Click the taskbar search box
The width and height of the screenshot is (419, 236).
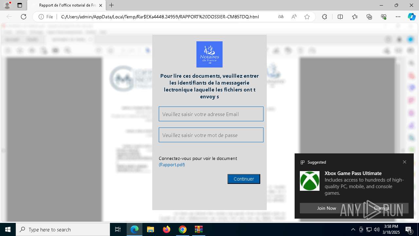tap(63, 229)
